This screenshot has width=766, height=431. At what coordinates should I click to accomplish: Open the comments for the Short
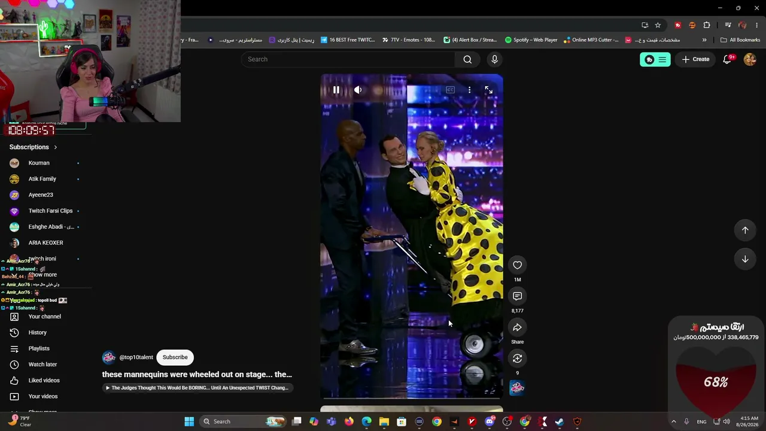click(518, 296)
